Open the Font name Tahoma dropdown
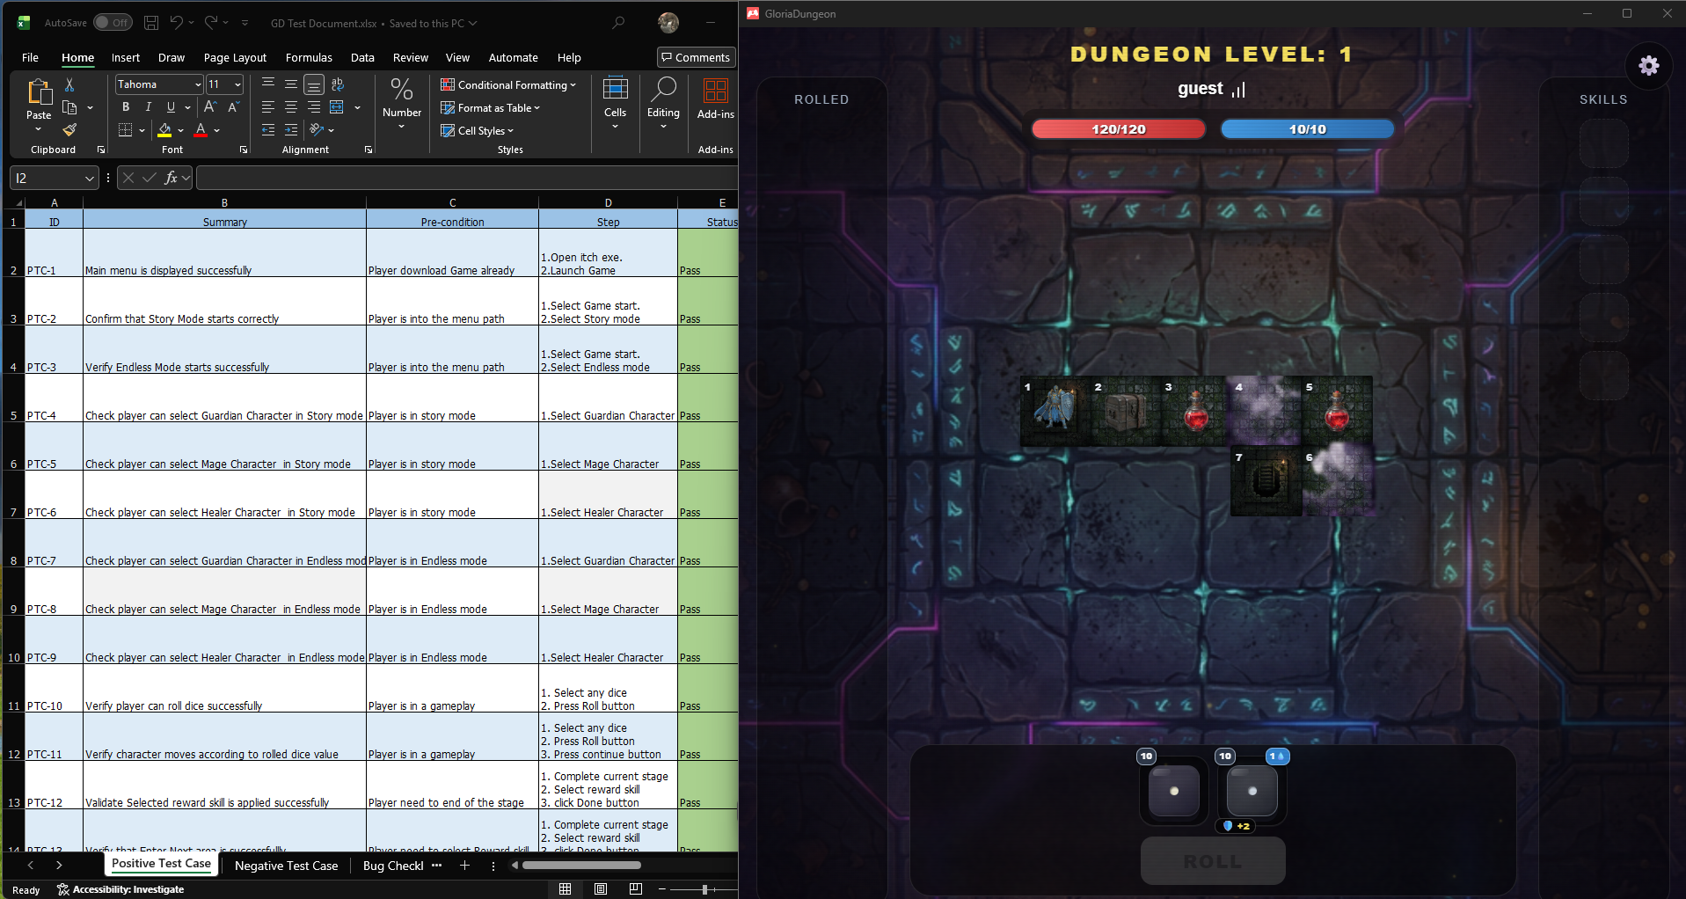Screen dimensions: 1686x899 click(197, 84)
